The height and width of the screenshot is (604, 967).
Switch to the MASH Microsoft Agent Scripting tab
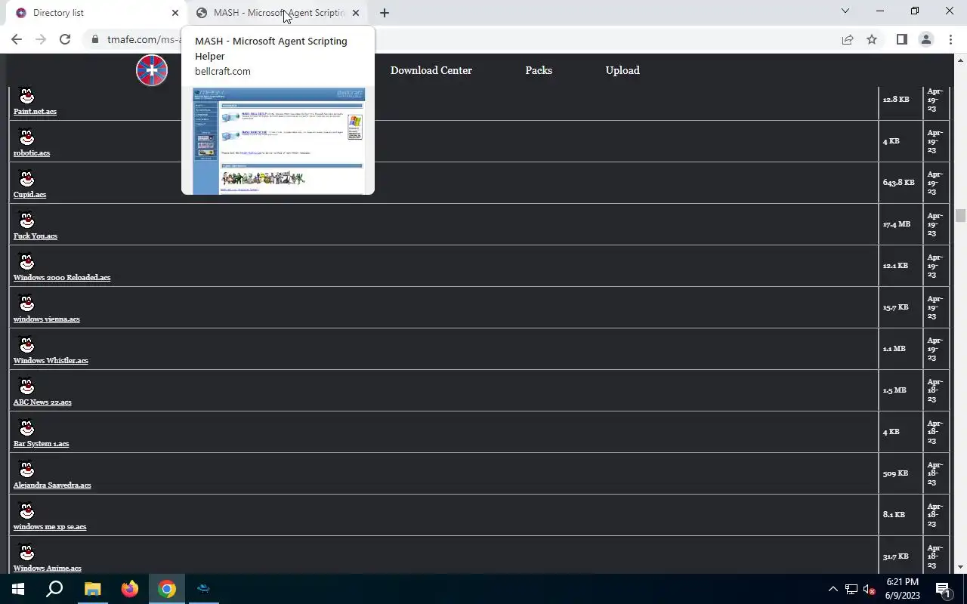pos(277,13)
